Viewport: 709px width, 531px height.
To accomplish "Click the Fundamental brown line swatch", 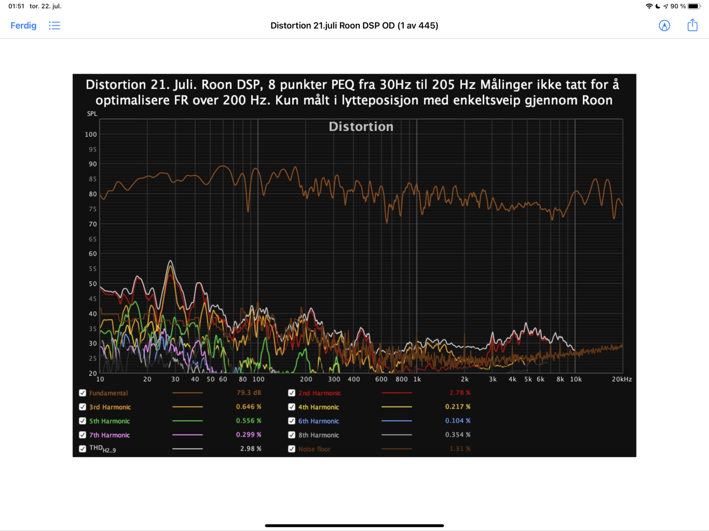I will click(x=187, y=393).
